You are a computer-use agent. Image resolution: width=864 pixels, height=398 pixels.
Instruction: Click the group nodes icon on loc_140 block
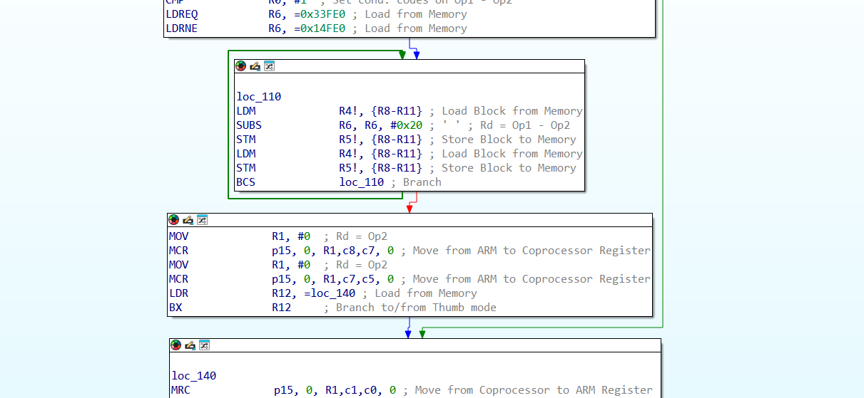click(204, 345)
